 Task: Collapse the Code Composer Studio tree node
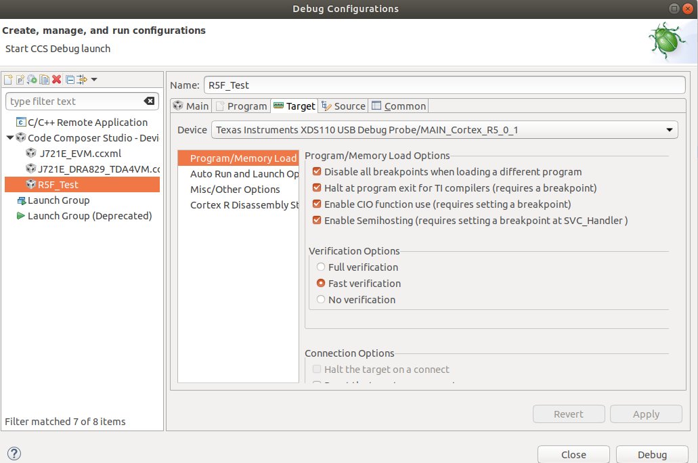tap(10, 138)
